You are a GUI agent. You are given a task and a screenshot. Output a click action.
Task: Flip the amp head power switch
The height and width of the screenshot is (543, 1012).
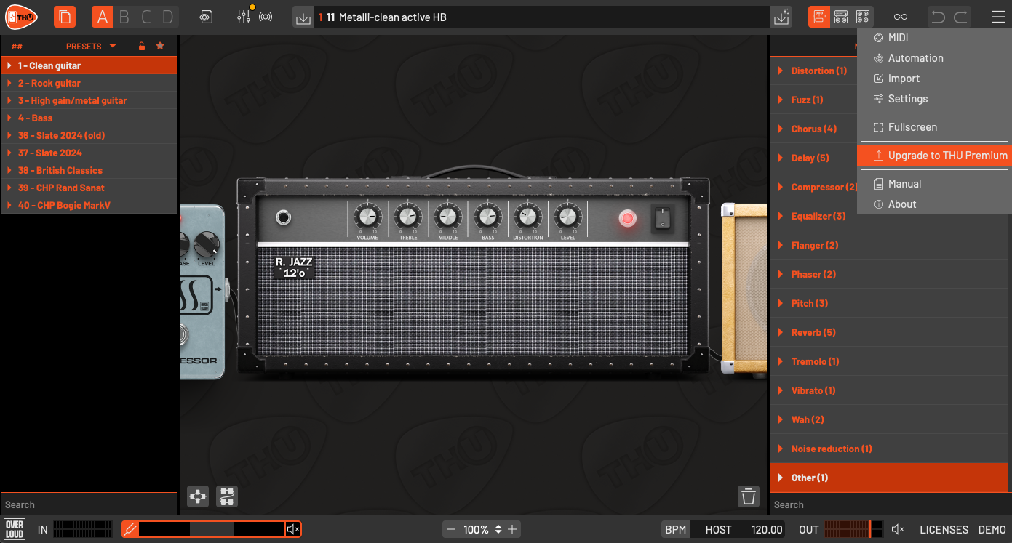(662, 217)
